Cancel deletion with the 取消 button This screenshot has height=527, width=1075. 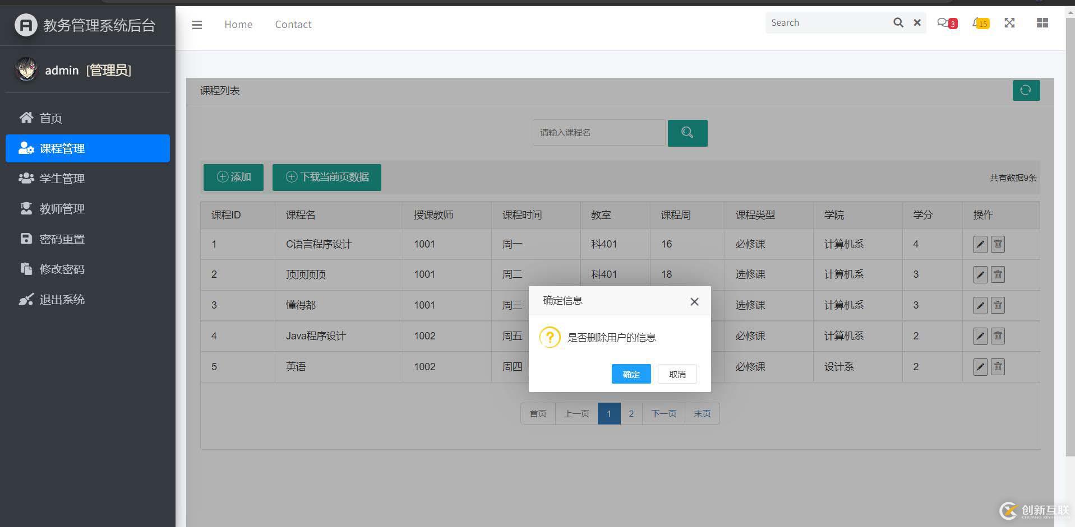(x=677, y=374)
